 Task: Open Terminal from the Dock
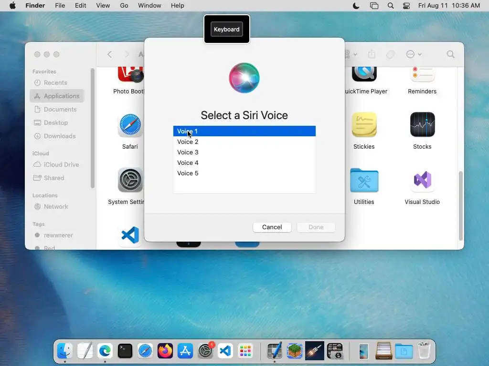[125, 351]
